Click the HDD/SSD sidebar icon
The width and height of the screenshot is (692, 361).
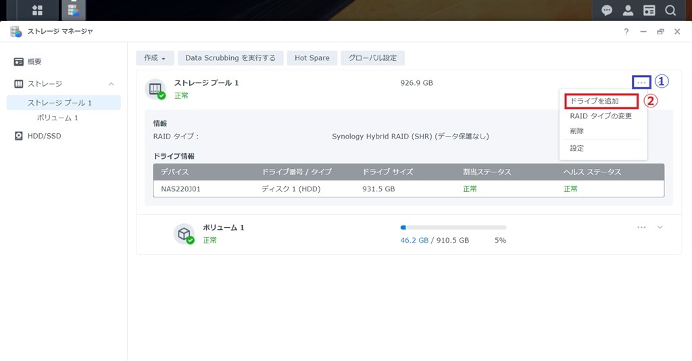coord(18,136)
